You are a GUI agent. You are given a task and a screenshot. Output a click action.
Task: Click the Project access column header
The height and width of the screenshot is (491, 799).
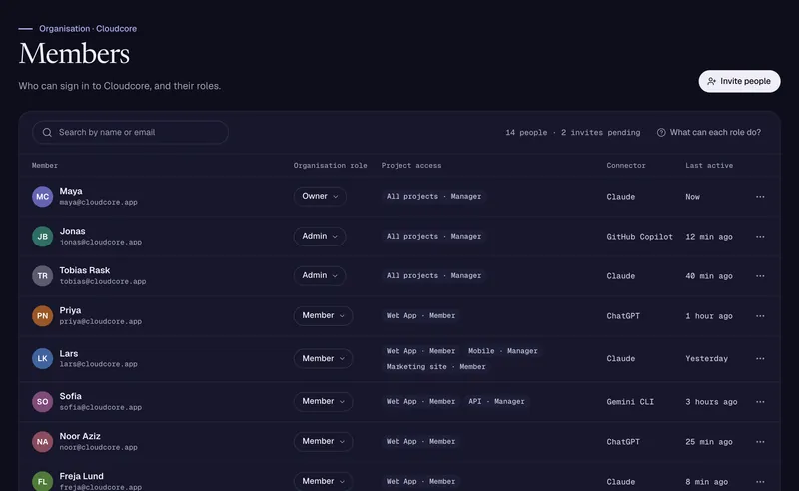411,165
